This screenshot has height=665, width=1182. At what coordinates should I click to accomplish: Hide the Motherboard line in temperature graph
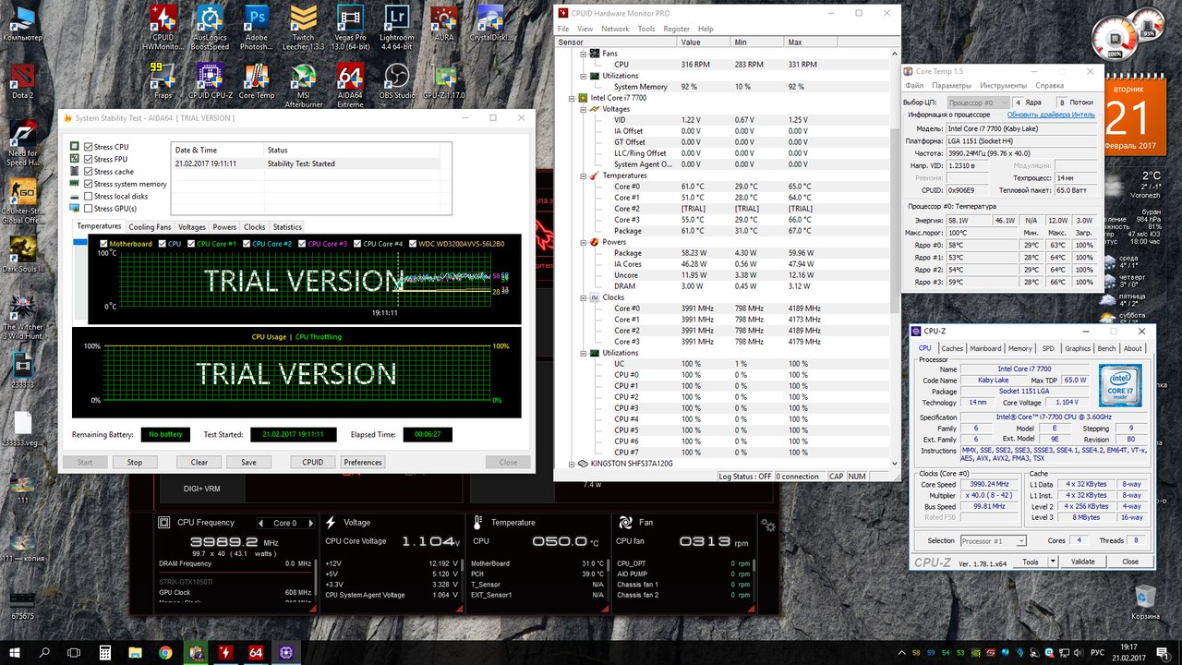pyautogui.click(x=104, y=244)
